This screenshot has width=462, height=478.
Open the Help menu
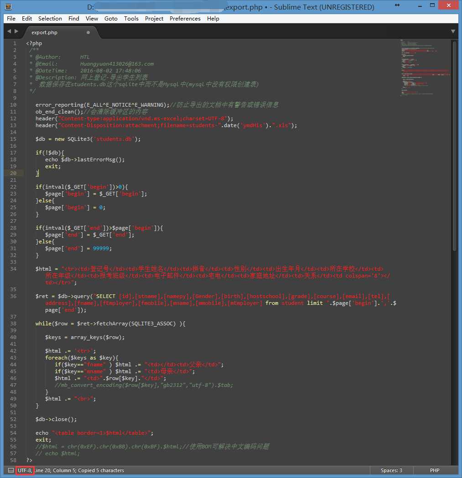coord(213,19)
